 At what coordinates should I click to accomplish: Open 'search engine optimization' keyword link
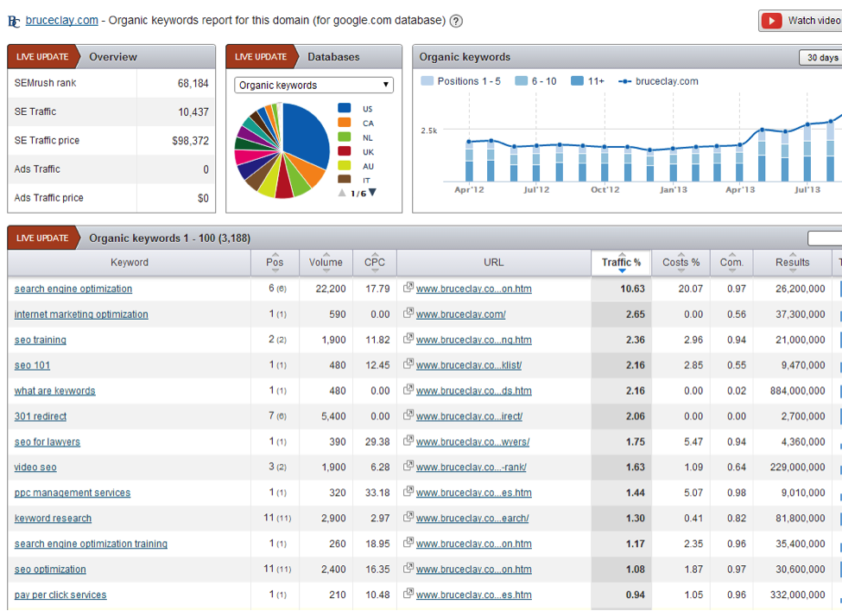coord(73,289)
